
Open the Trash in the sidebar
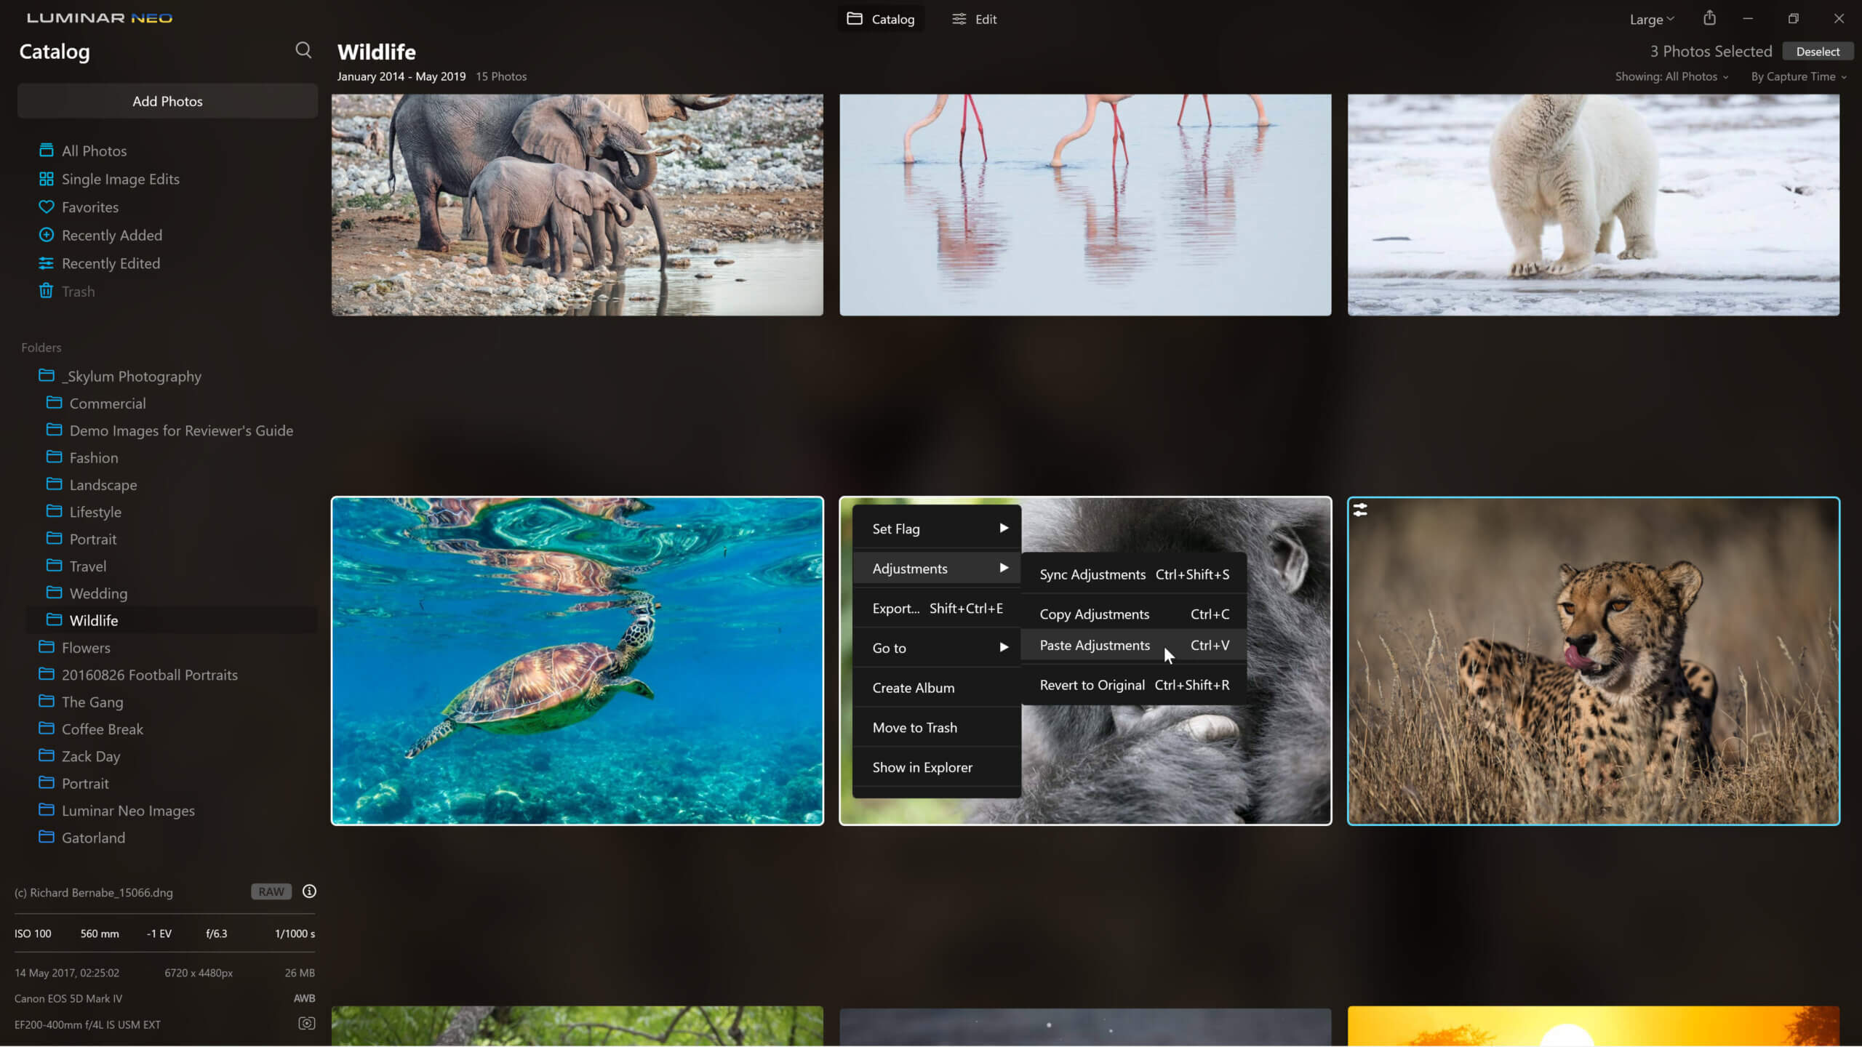[x=78, y=292]
